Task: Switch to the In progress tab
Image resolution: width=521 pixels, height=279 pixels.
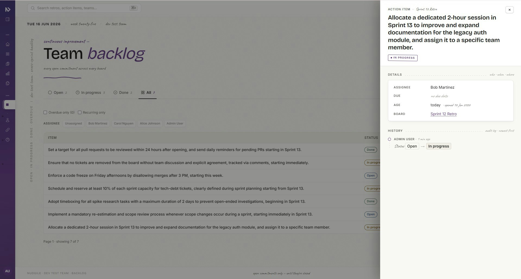Action: click(x=90, y=92)
